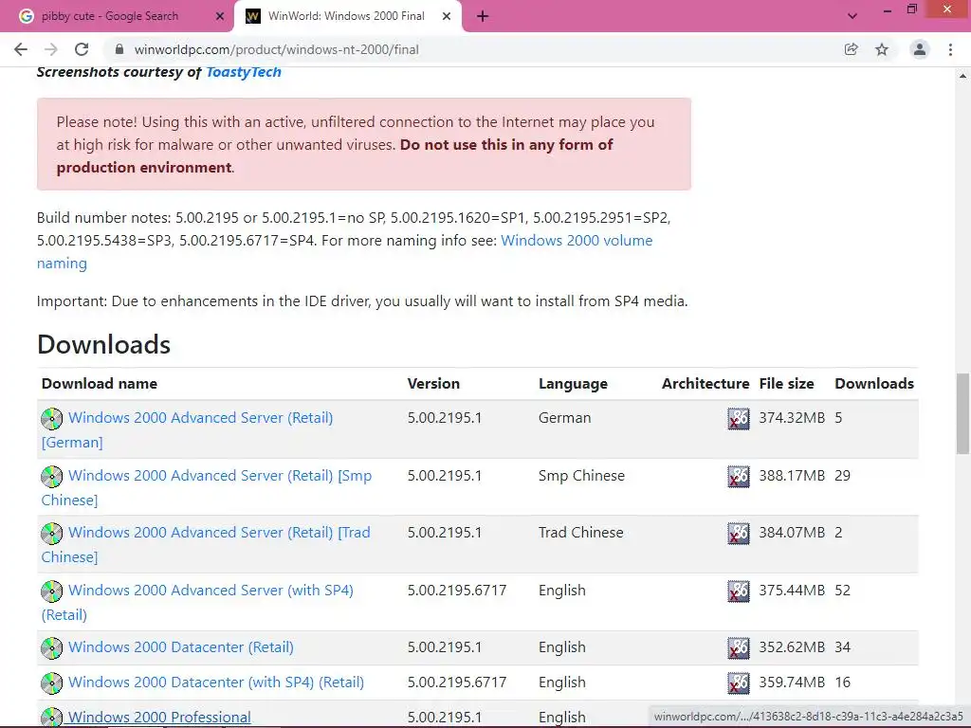The height and width of the screenshot is (728, 971).
Task: Click x86 icon in 359.74MB row
Action: 738,682
